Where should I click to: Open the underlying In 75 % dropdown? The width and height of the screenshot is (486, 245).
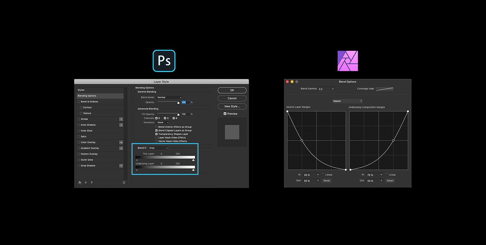tap(375, 175)
